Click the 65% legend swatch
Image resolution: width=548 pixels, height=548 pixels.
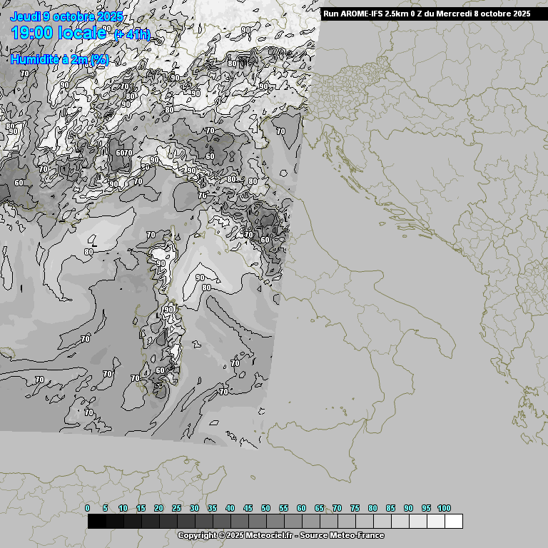coord(328,522)
